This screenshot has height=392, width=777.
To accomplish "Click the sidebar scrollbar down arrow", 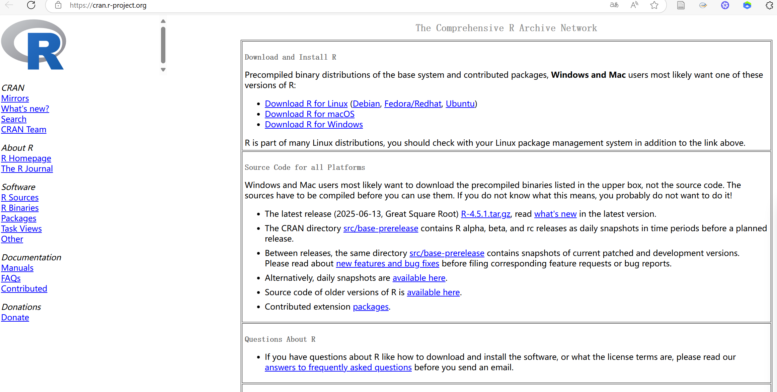I will (x=163, y=70).
